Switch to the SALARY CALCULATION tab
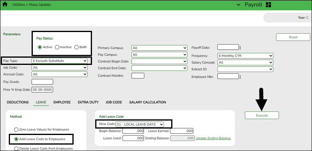Screen dimensions: 312x151 pyautogui.click(x=148, y=102)
